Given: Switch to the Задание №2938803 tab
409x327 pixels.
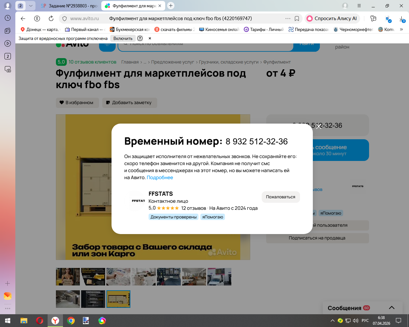Looking at the screenshot, I should click(69, 6).
